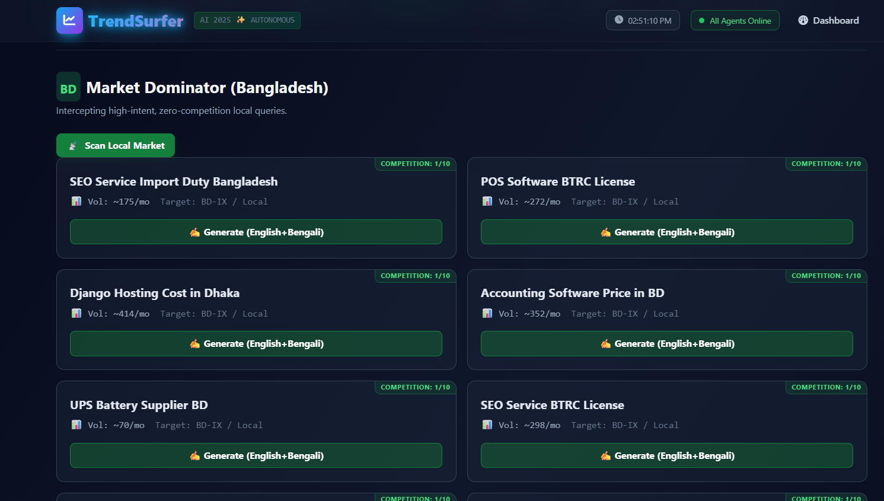Click the clock icon beside the time
This screenshot has height=501, width=884.
tap(618, 20)
